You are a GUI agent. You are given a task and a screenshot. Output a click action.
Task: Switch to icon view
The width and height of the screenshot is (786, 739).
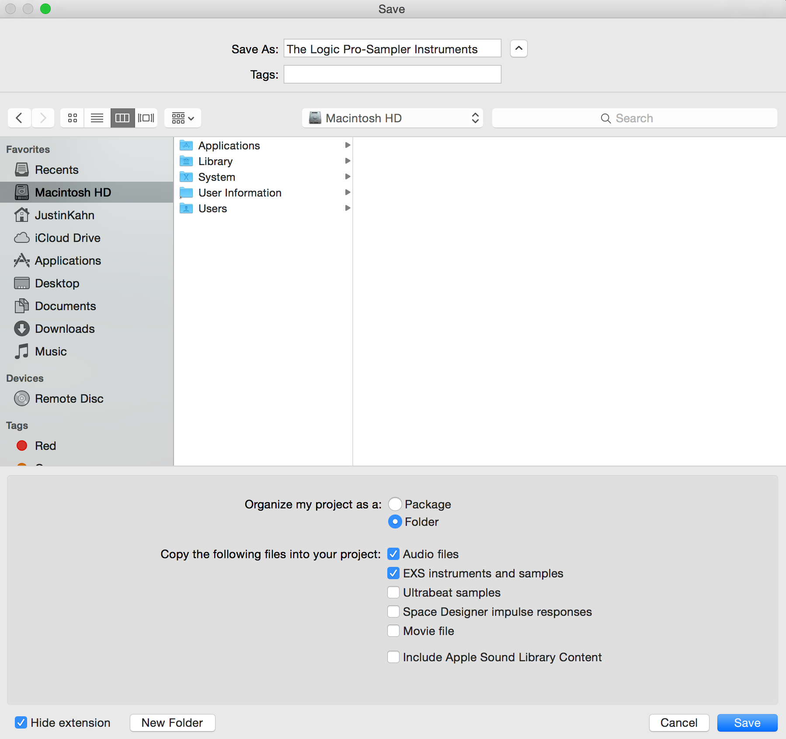pyautogui.click(x=73, y=118)
